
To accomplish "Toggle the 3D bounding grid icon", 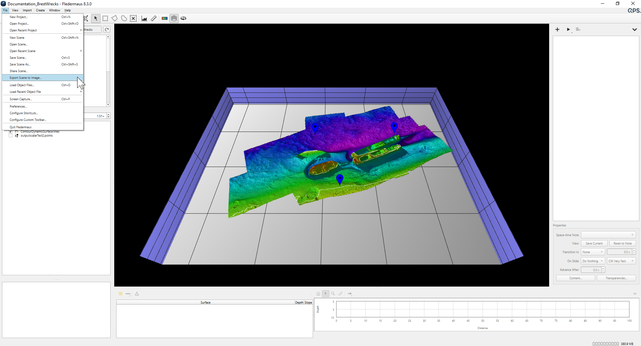I will 174,18.
